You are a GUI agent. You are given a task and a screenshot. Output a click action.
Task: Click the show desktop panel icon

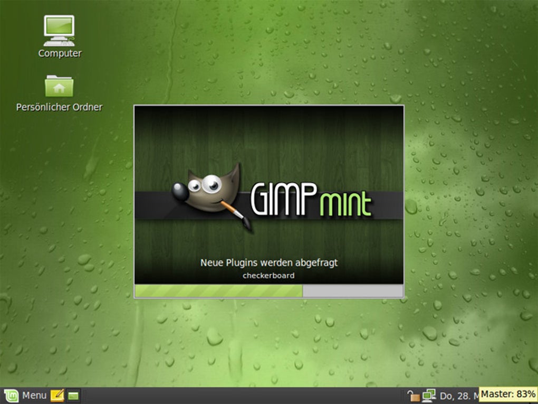click(x=73, y=396)
